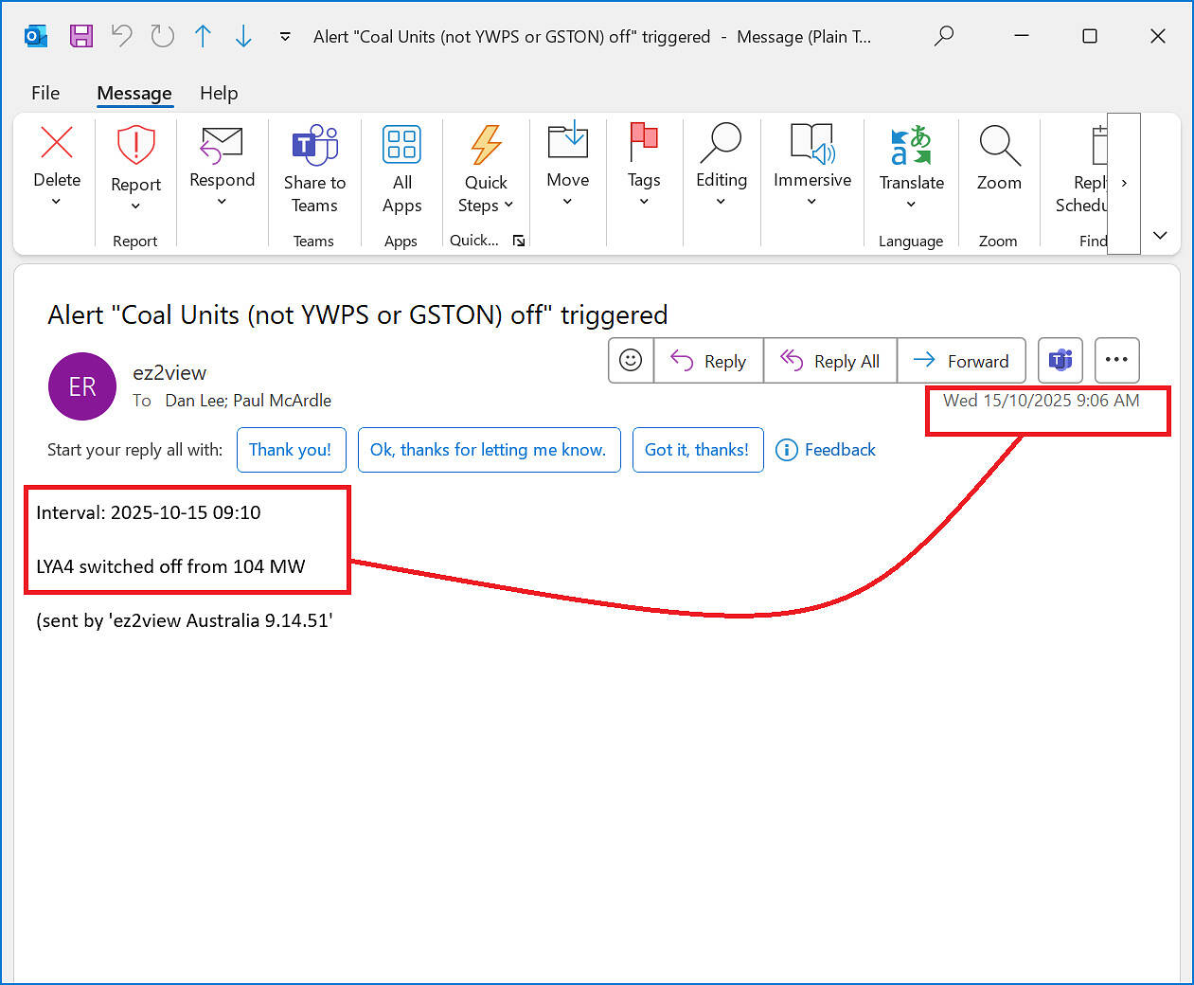The image size is (1194, 985).
Task: Expand the Tags dropdown
Action: [644, 201]
